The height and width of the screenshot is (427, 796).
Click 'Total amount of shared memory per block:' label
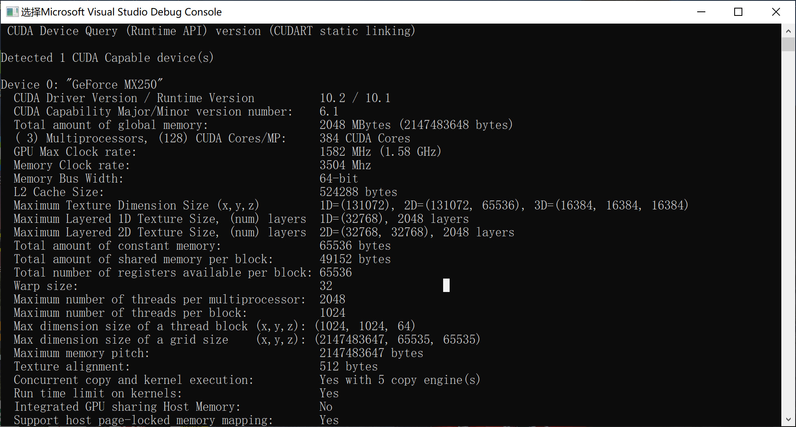(143, 259)
